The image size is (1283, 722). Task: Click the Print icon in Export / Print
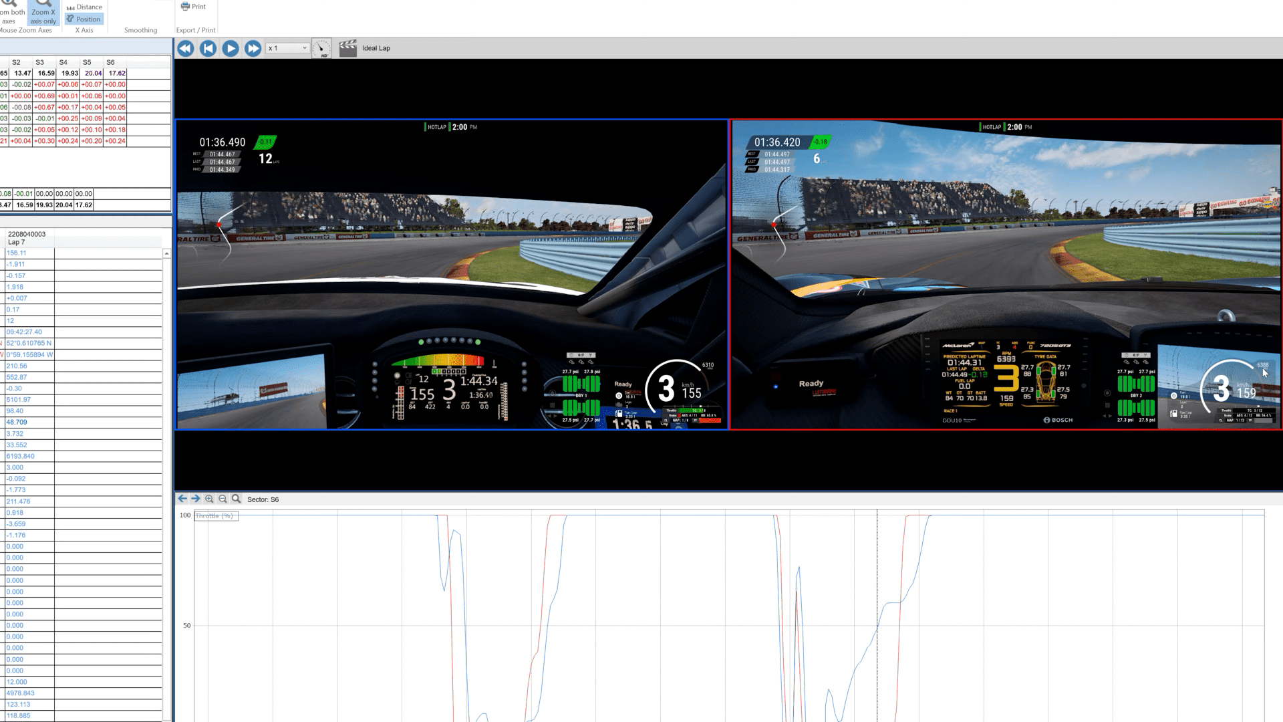pos(185,6)
